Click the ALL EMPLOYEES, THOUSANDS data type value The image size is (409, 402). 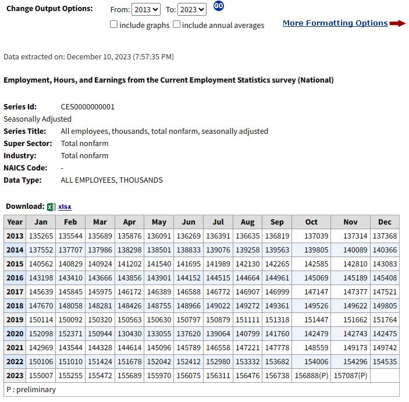coord(112,180)
